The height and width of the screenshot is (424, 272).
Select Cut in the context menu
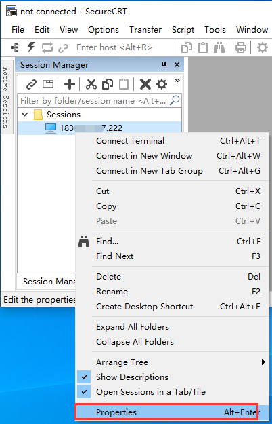tap(172, 191)
